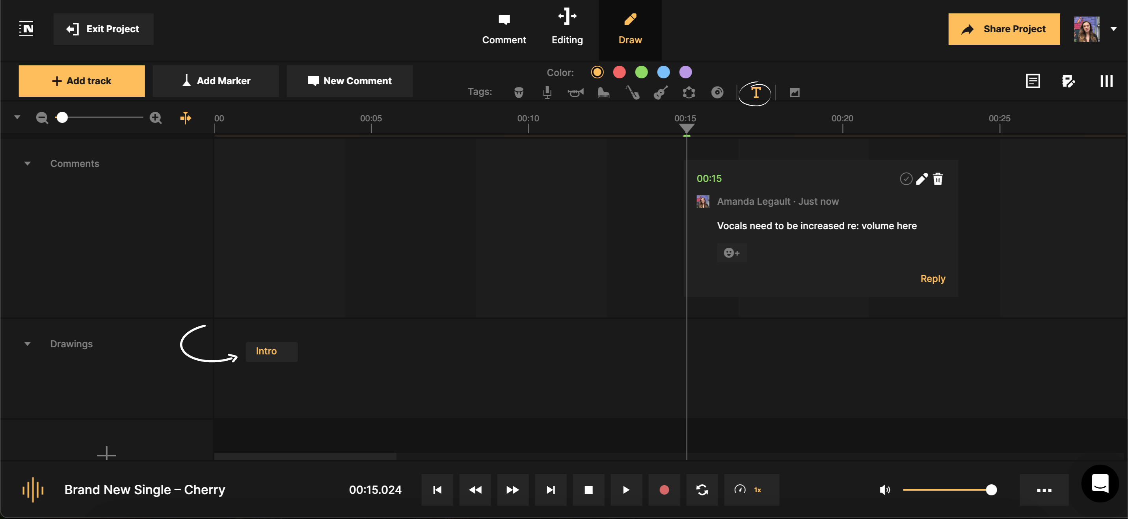This screenshot has width=1128, height=519.
Task: Select the guitar tag icon
Action: coord(660,92)
